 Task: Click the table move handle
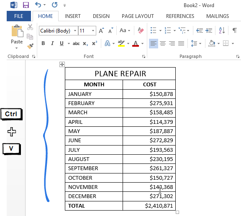62,65
